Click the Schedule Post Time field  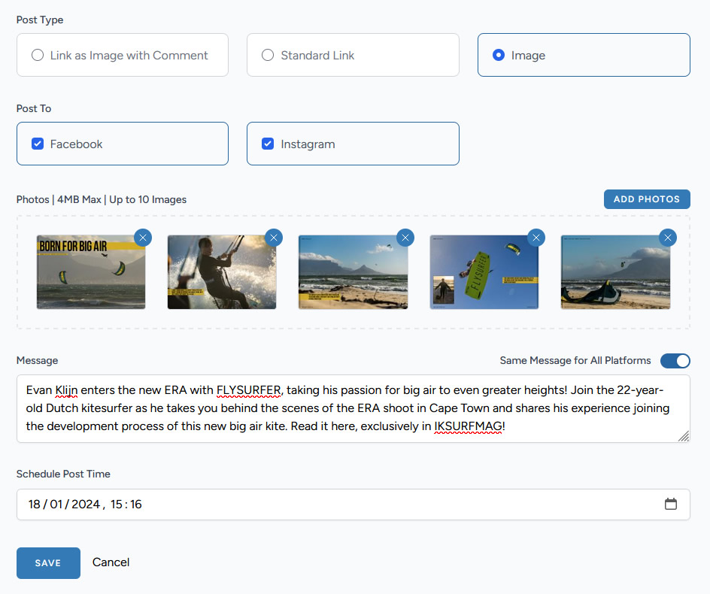click(338, 504)
